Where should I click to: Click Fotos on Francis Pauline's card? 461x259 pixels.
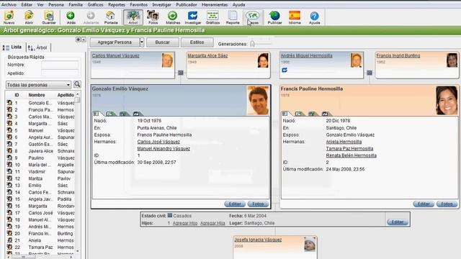coord(447,204)
